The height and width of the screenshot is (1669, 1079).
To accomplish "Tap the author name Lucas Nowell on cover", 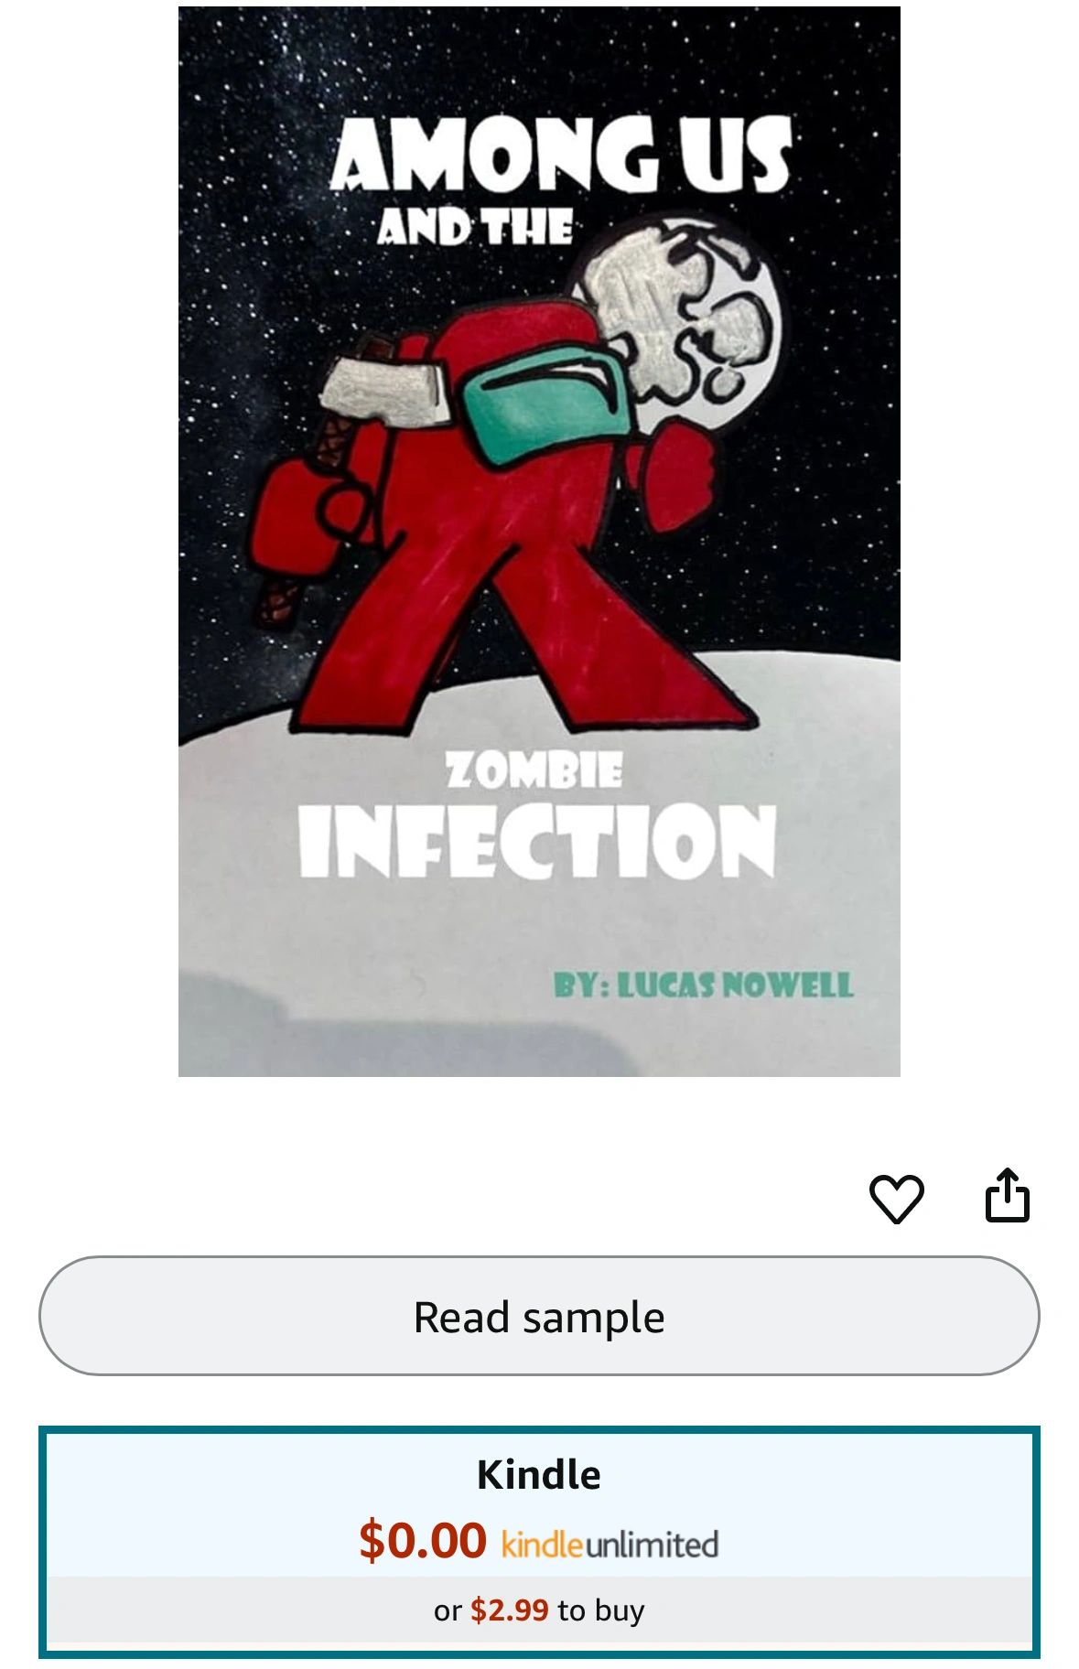I will (703, 985).
